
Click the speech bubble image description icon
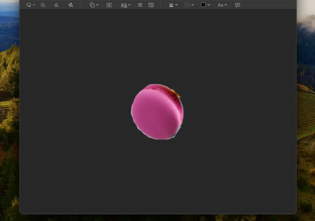tap(238, 5)
